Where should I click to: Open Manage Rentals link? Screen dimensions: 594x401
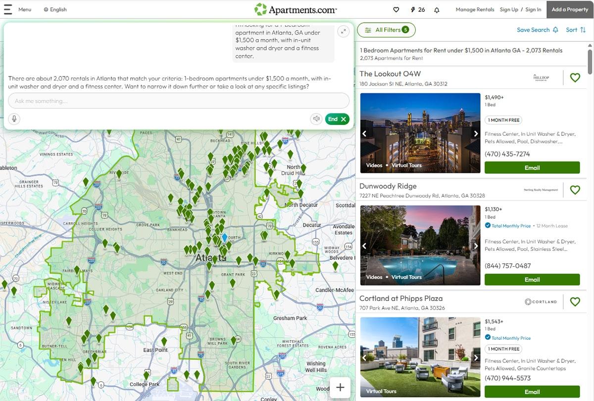475,9
